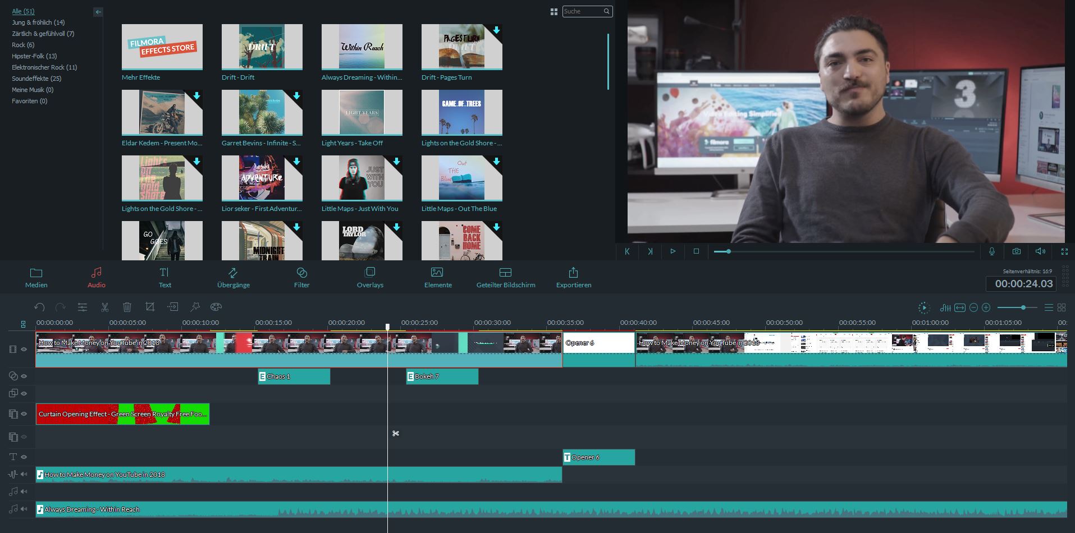Undo the last edit
The height and width of the screenshot is (533, 1075).
click(x=39, y=307)
